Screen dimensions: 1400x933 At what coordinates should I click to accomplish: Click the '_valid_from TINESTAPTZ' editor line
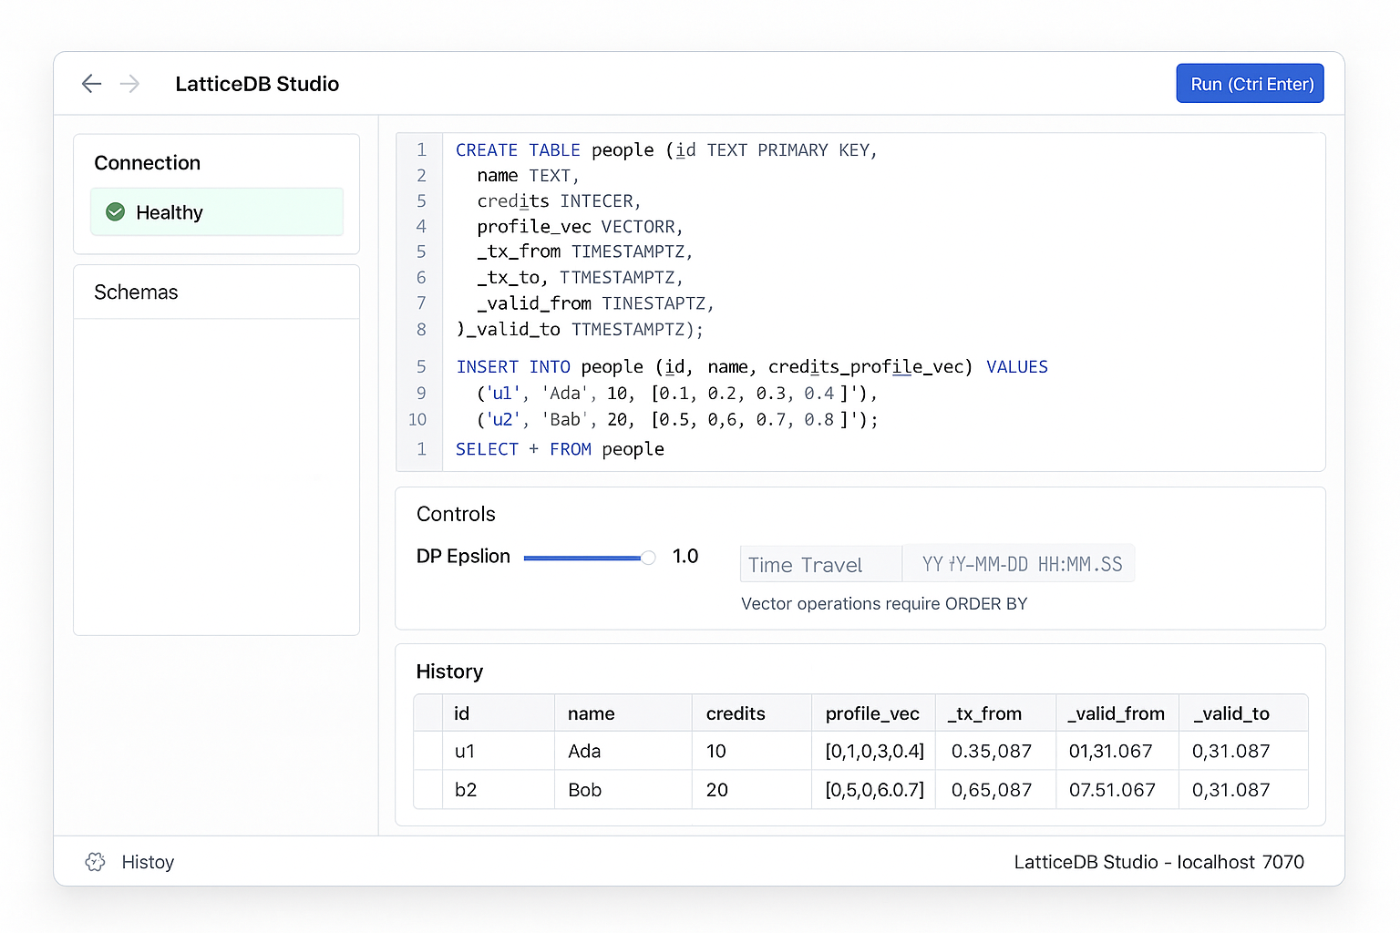(x=595, y=303)
